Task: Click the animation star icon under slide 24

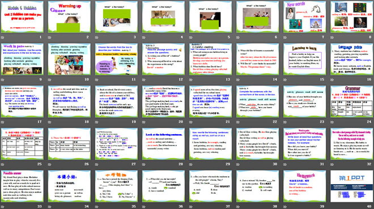Action: [x=332, y=122]
